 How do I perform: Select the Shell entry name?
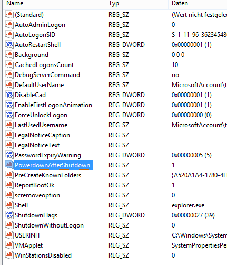point(22,205)
